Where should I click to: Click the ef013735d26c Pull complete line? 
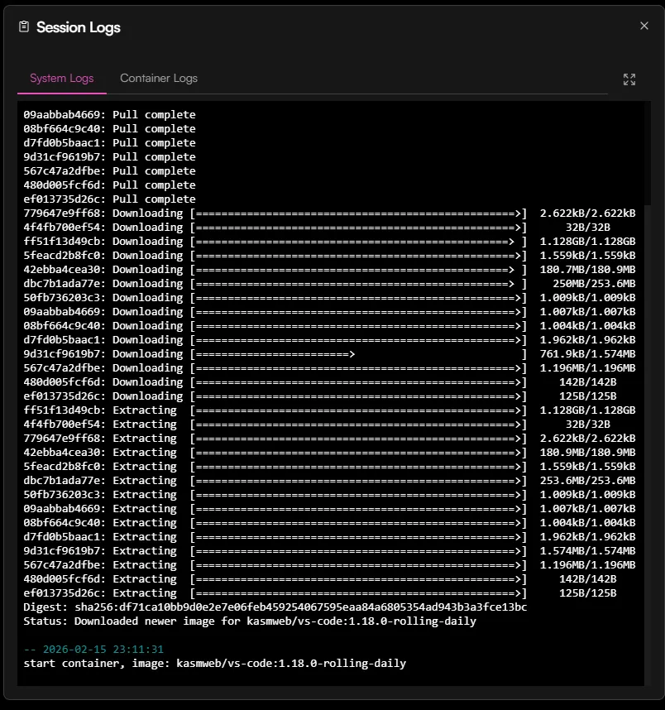[x=109, y=199]
